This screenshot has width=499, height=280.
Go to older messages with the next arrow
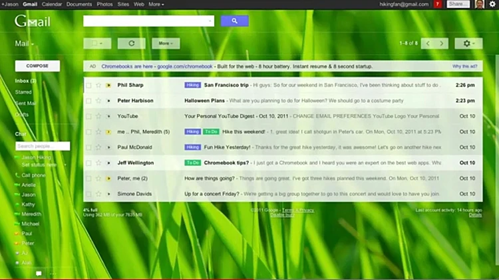tap(441, 44)
